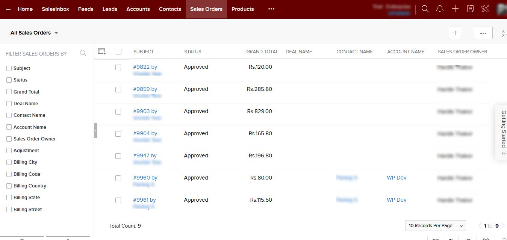This screenshot has width=507, height=240.
Task: Select the row checkbox for #9859
Action: [118, 89]
